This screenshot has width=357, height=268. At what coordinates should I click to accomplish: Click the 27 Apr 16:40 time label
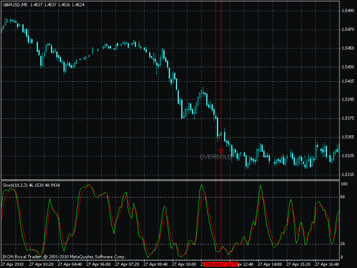pos(327,265)
